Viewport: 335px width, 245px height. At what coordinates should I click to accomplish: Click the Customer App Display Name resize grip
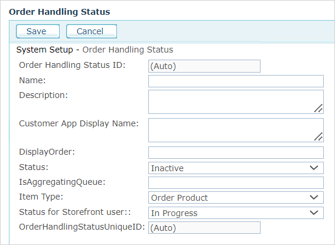point(318,136)
